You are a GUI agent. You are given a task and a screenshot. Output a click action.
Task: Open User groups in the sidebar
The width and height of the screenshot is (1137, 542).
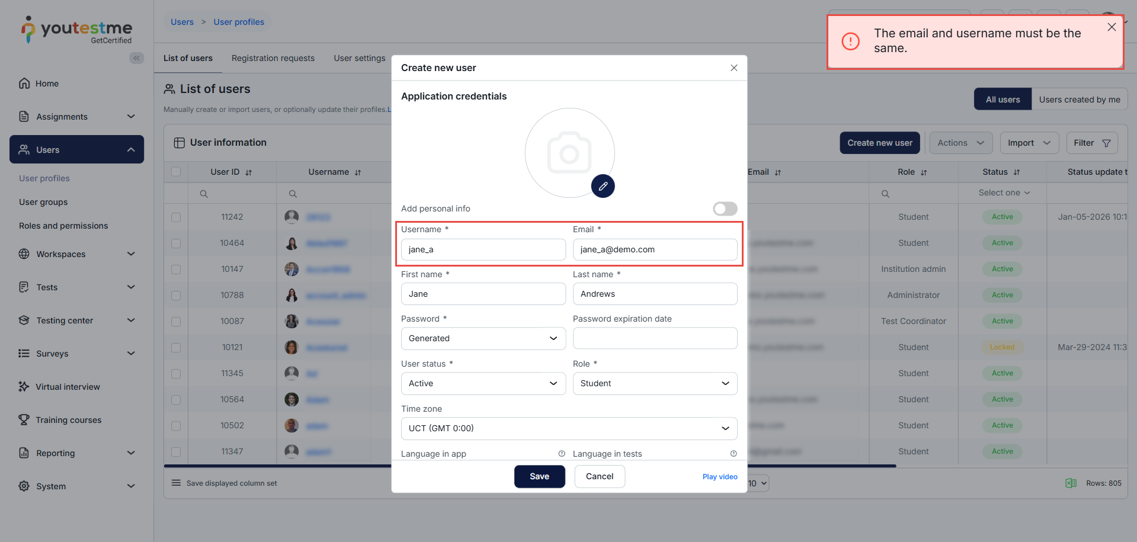43,202
